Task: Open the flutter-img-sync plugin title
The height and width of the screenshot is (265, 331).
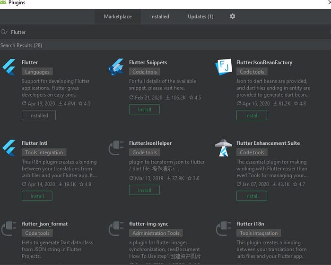Action: (148, 224)
